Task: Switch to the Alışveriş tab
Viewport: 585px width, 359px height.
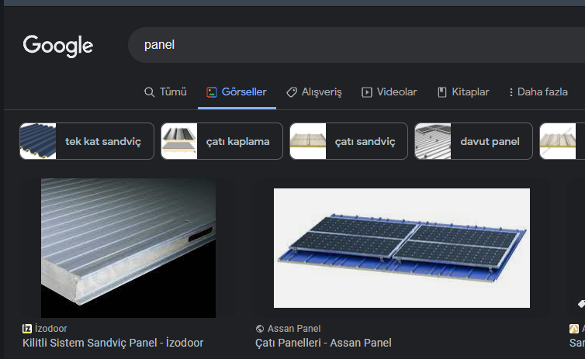Action: (313, 92)
